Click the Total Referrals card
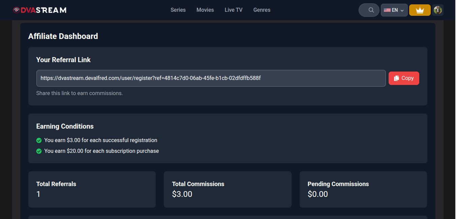Image resolution: width=456 pixels, height=219 pixels. 92,189
